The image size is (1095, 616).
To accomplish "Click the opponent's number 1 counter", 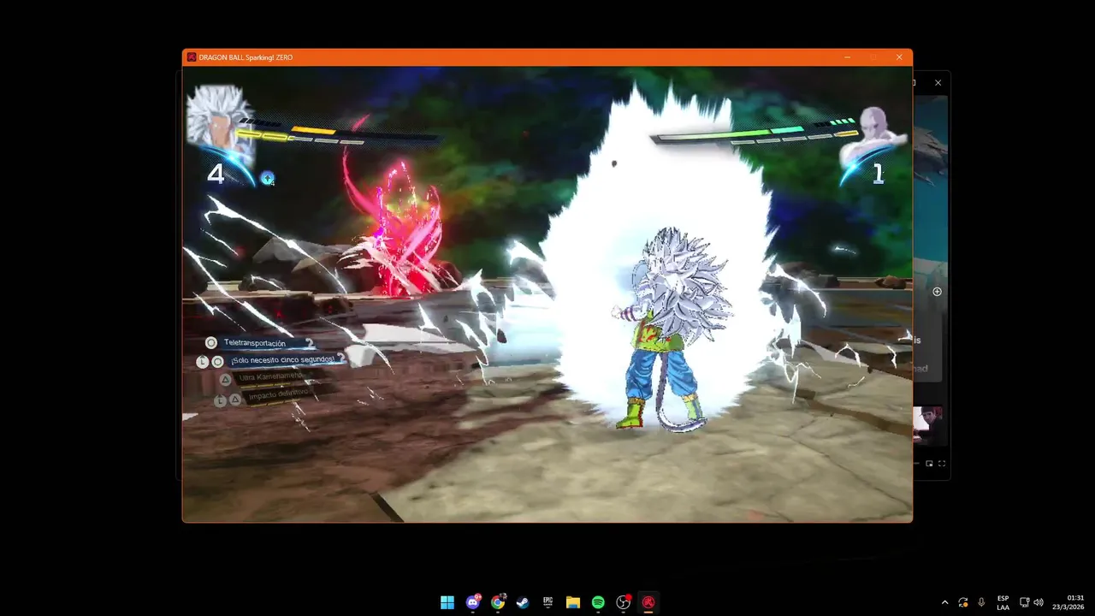I will 877,175.
